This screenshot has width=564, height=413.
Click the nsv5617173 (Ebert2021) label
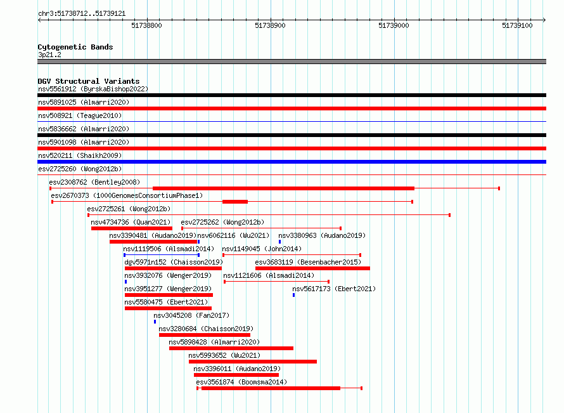[x=334, y=289]
